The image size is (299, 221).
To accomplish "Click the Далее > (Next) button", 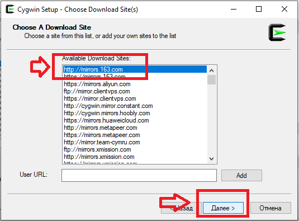I will coord(223,208).
